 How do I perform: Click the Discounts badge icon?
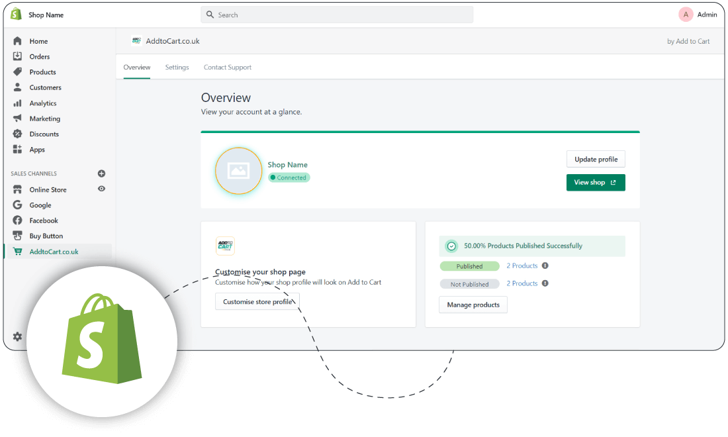pos(17,134)
